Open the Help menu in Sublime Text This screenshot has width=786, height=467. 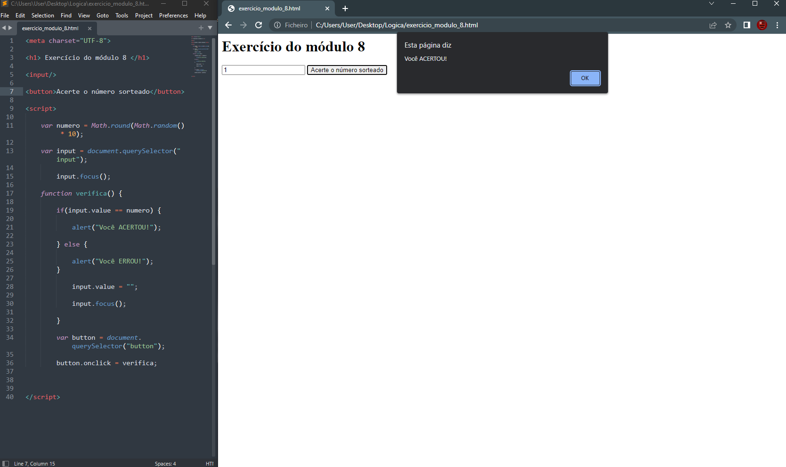click(x=201, y=16)
